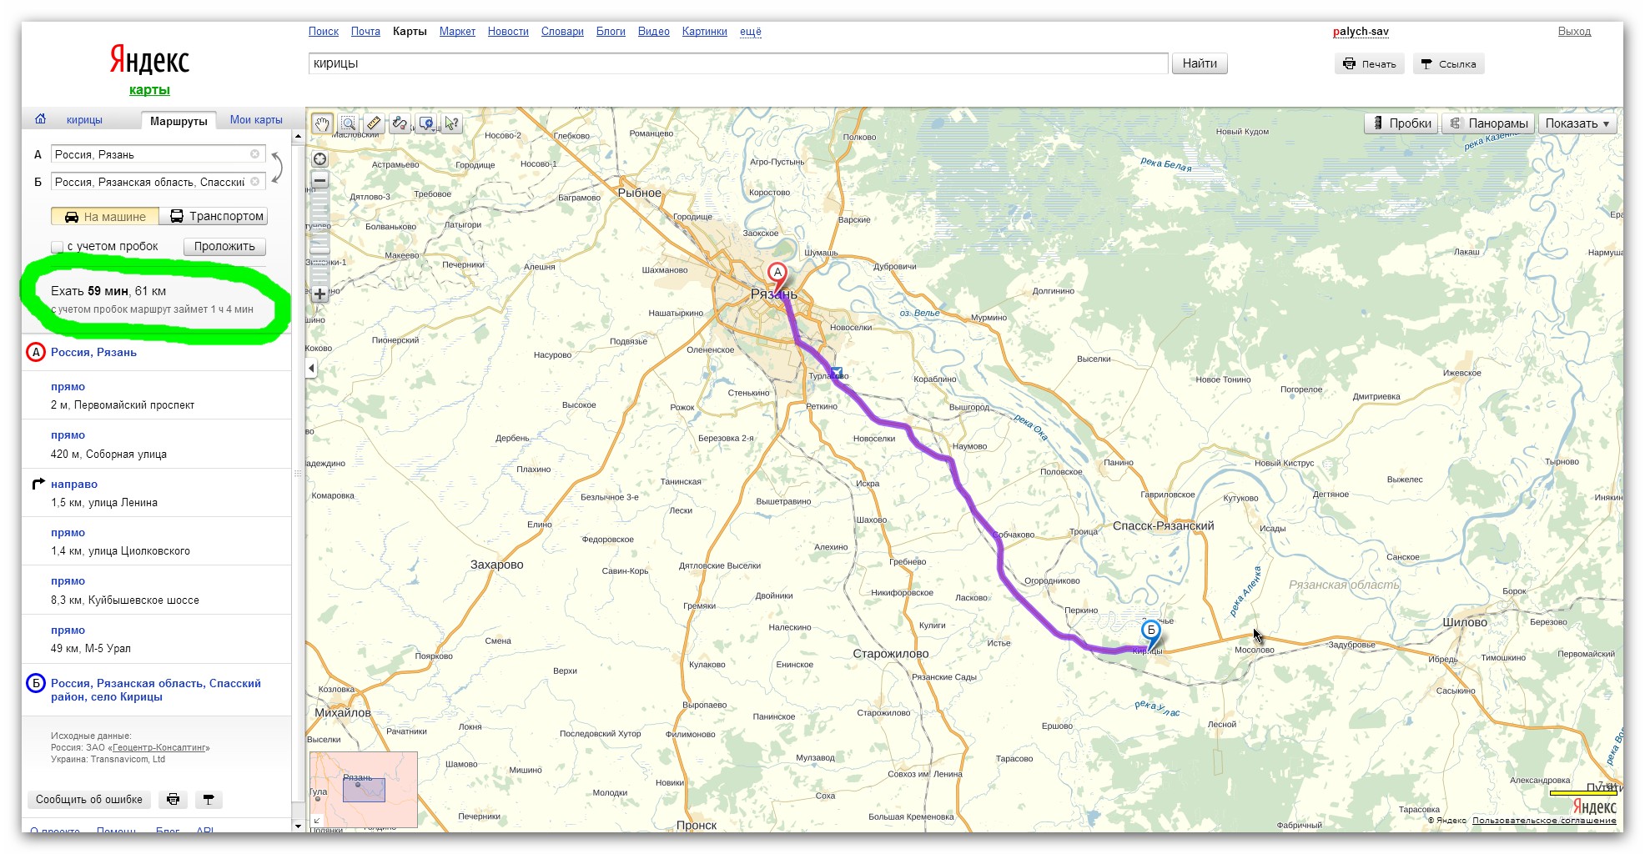The height and width of the screenshot is (854, 1645).
Task: Select route step 'М-5 Урал'
Action: click(x=157, y=639)
